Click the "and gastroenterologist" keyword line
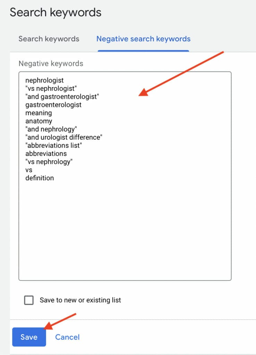Viewport: 256px width, 355px height. 62,96
